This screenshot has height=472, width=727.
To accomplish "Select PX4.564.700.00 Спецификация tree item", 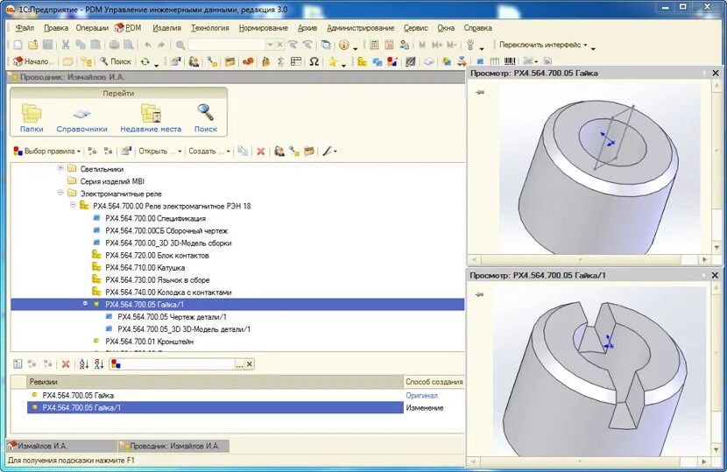I will coord(155,218).
